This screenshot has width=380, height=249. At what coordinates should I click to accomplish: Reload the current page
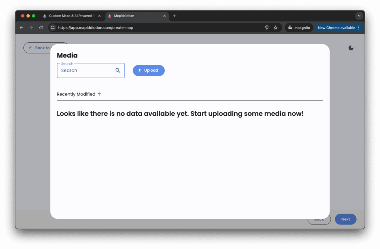coord(41,28)
